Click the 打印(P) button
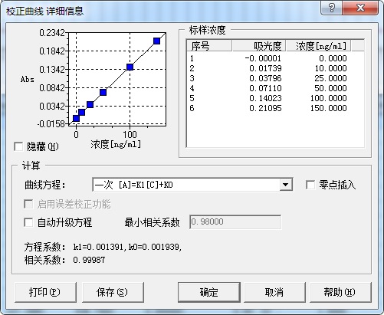Viewport: 384px width, 315px height. click(x=45, y=292)
